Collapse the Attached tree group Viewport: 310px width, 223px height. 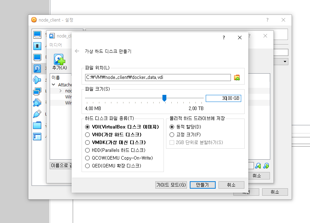pyautogui.click(x=53, y=85)
